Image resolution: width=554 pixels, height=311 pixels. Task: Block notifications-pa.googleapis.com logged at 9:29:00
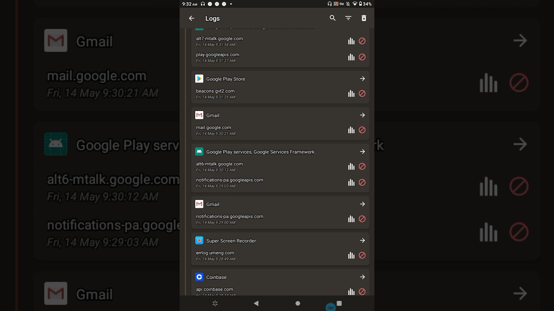coord(362,219)
